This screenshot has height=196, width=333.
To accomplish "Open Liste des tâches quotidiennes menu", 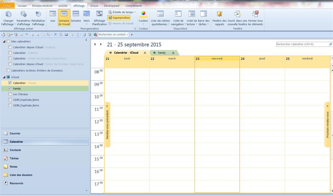I will (x=160, y=18).
